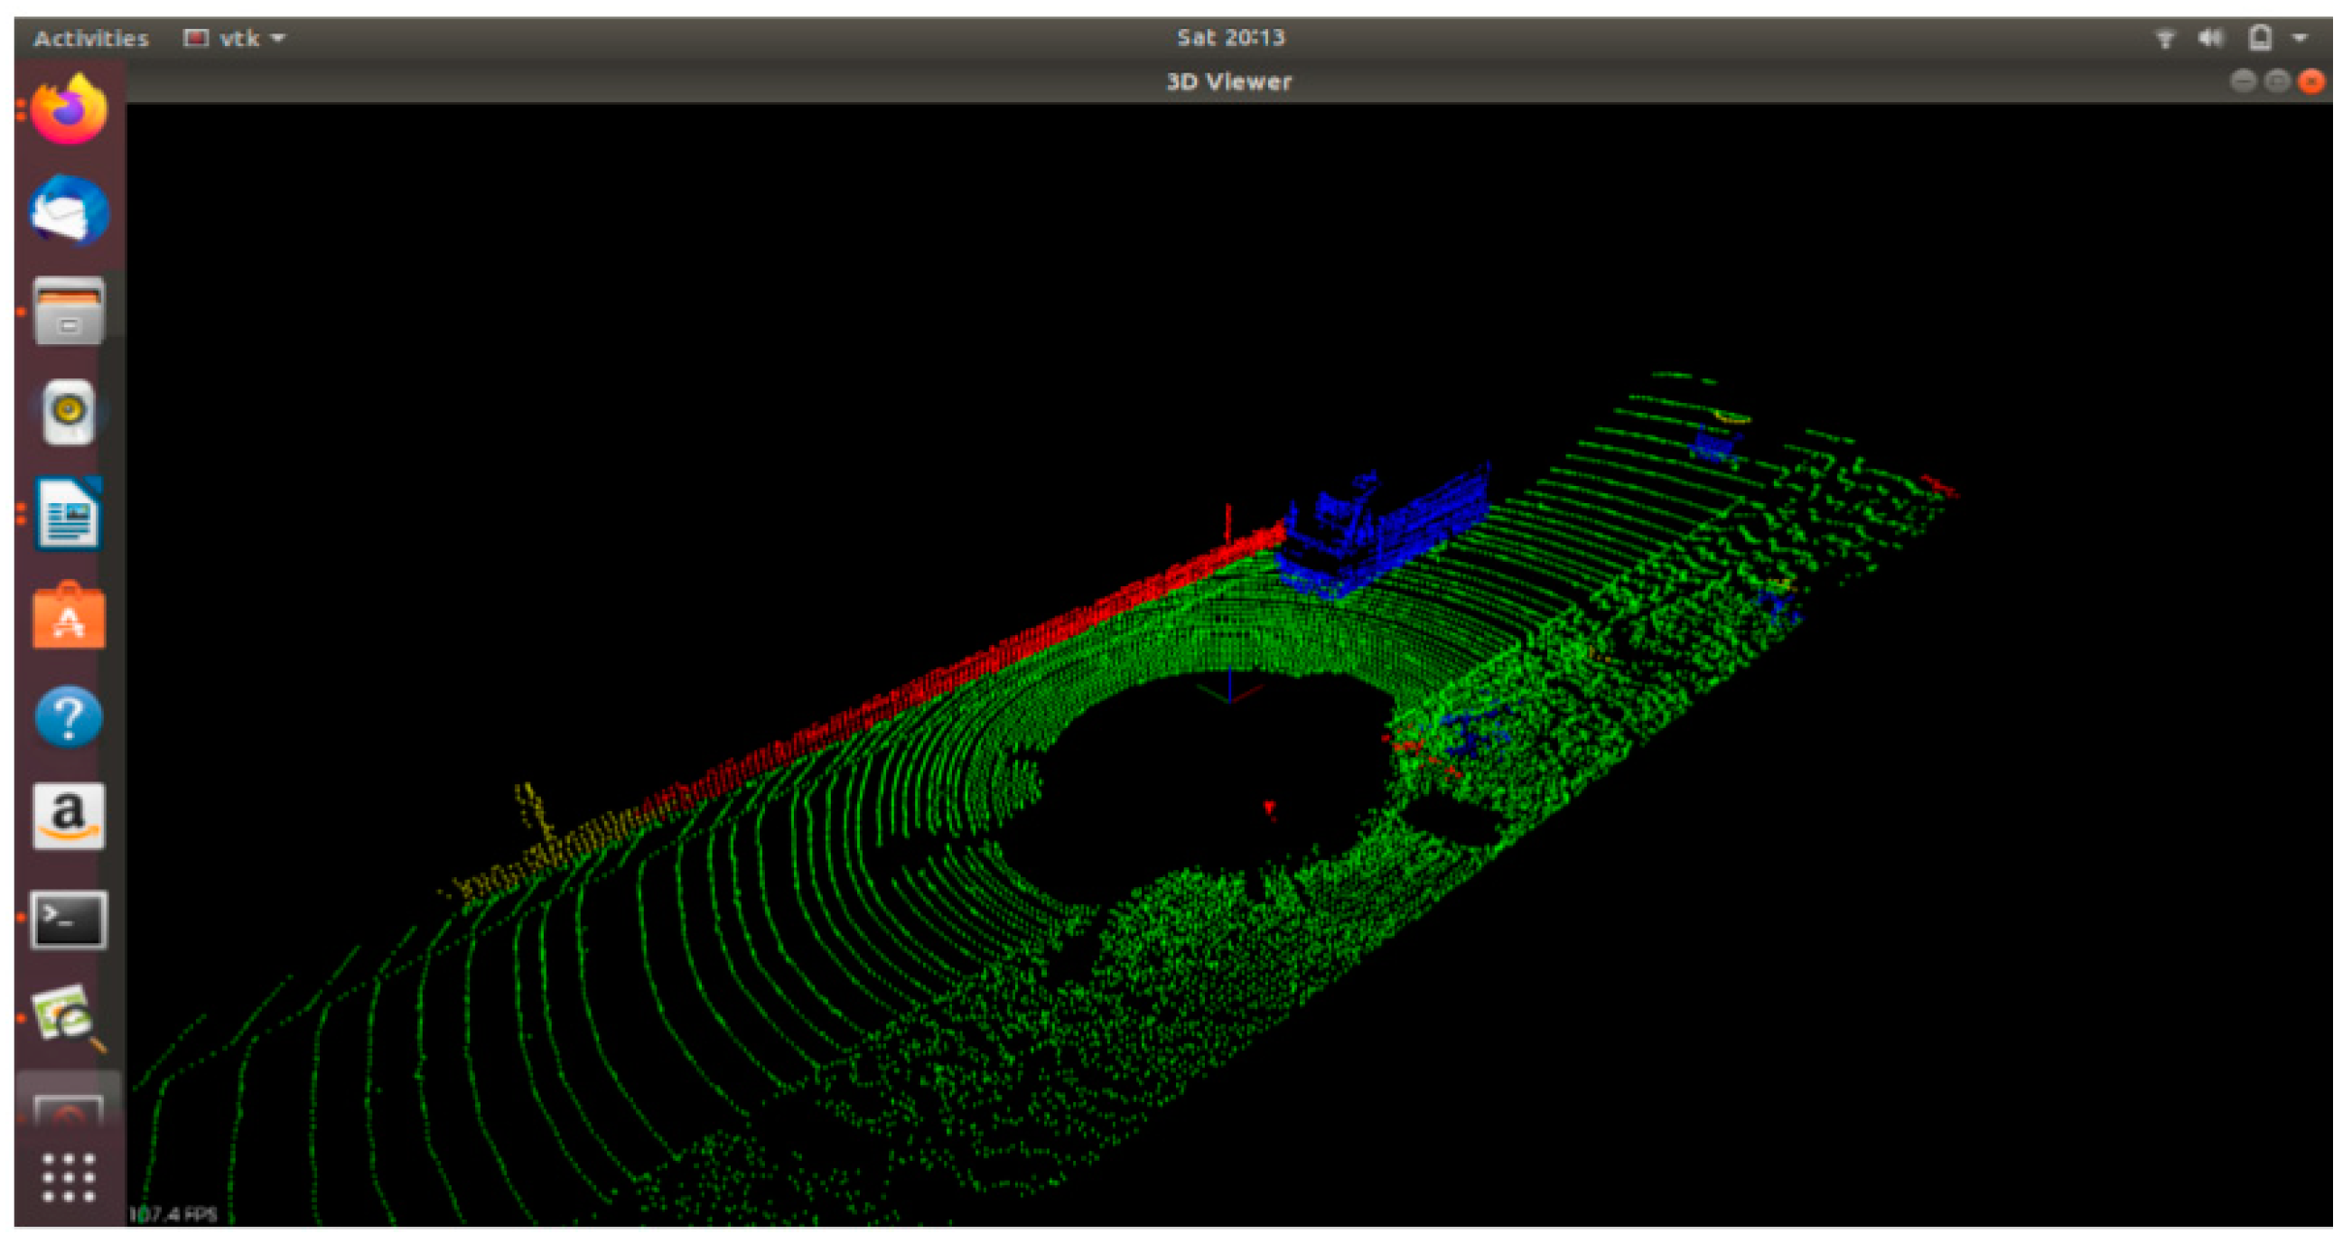Open the Help question mark icon
Viewport: 2352px width, 1243px height.
(69, 717)
